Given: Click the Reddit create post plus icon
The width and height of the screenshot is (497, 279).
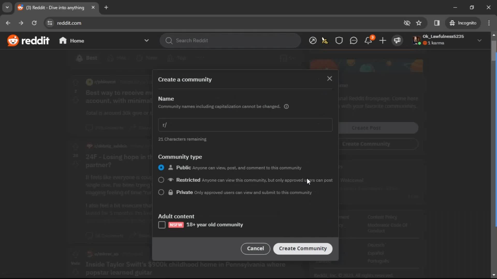Looking at the screenshot, I should click(x=383, y=40).
